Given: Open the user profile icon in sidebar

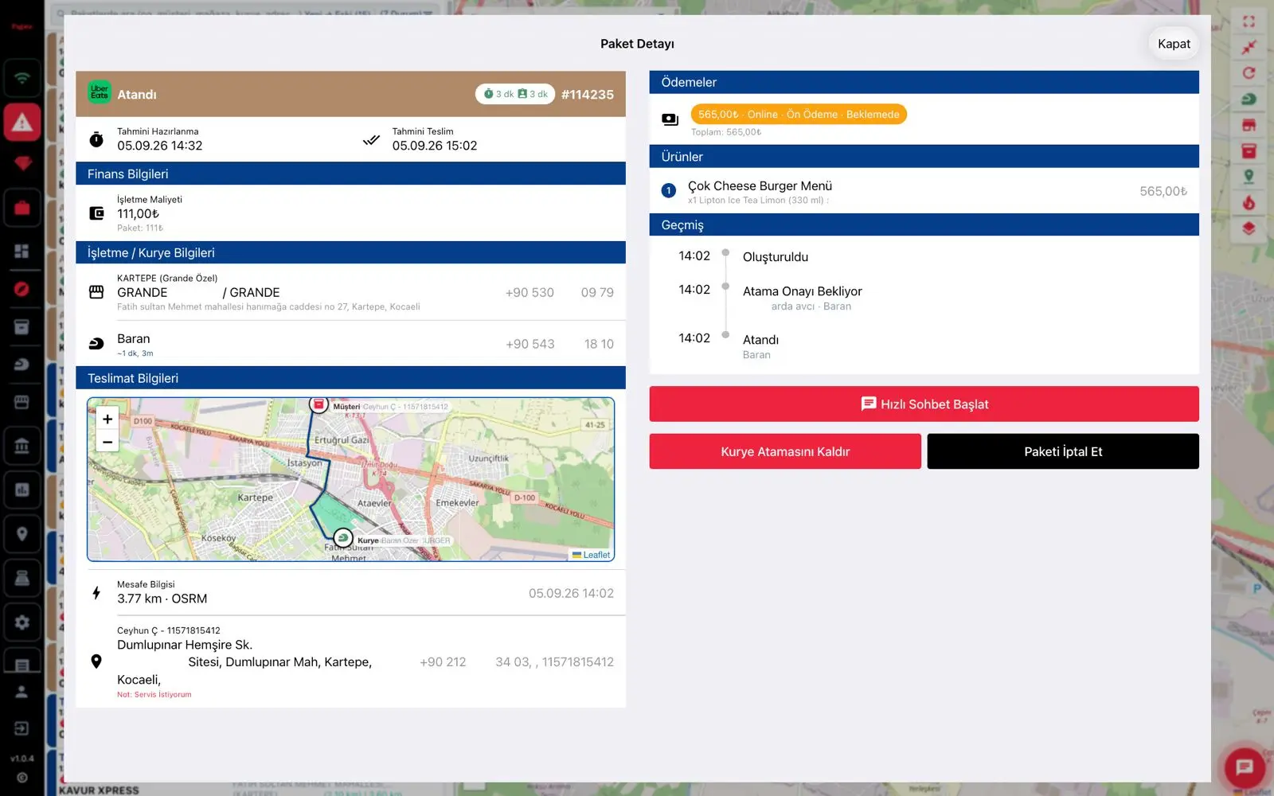Looking at the screenshot, I should pyautogui.click(x=21, y=692).
